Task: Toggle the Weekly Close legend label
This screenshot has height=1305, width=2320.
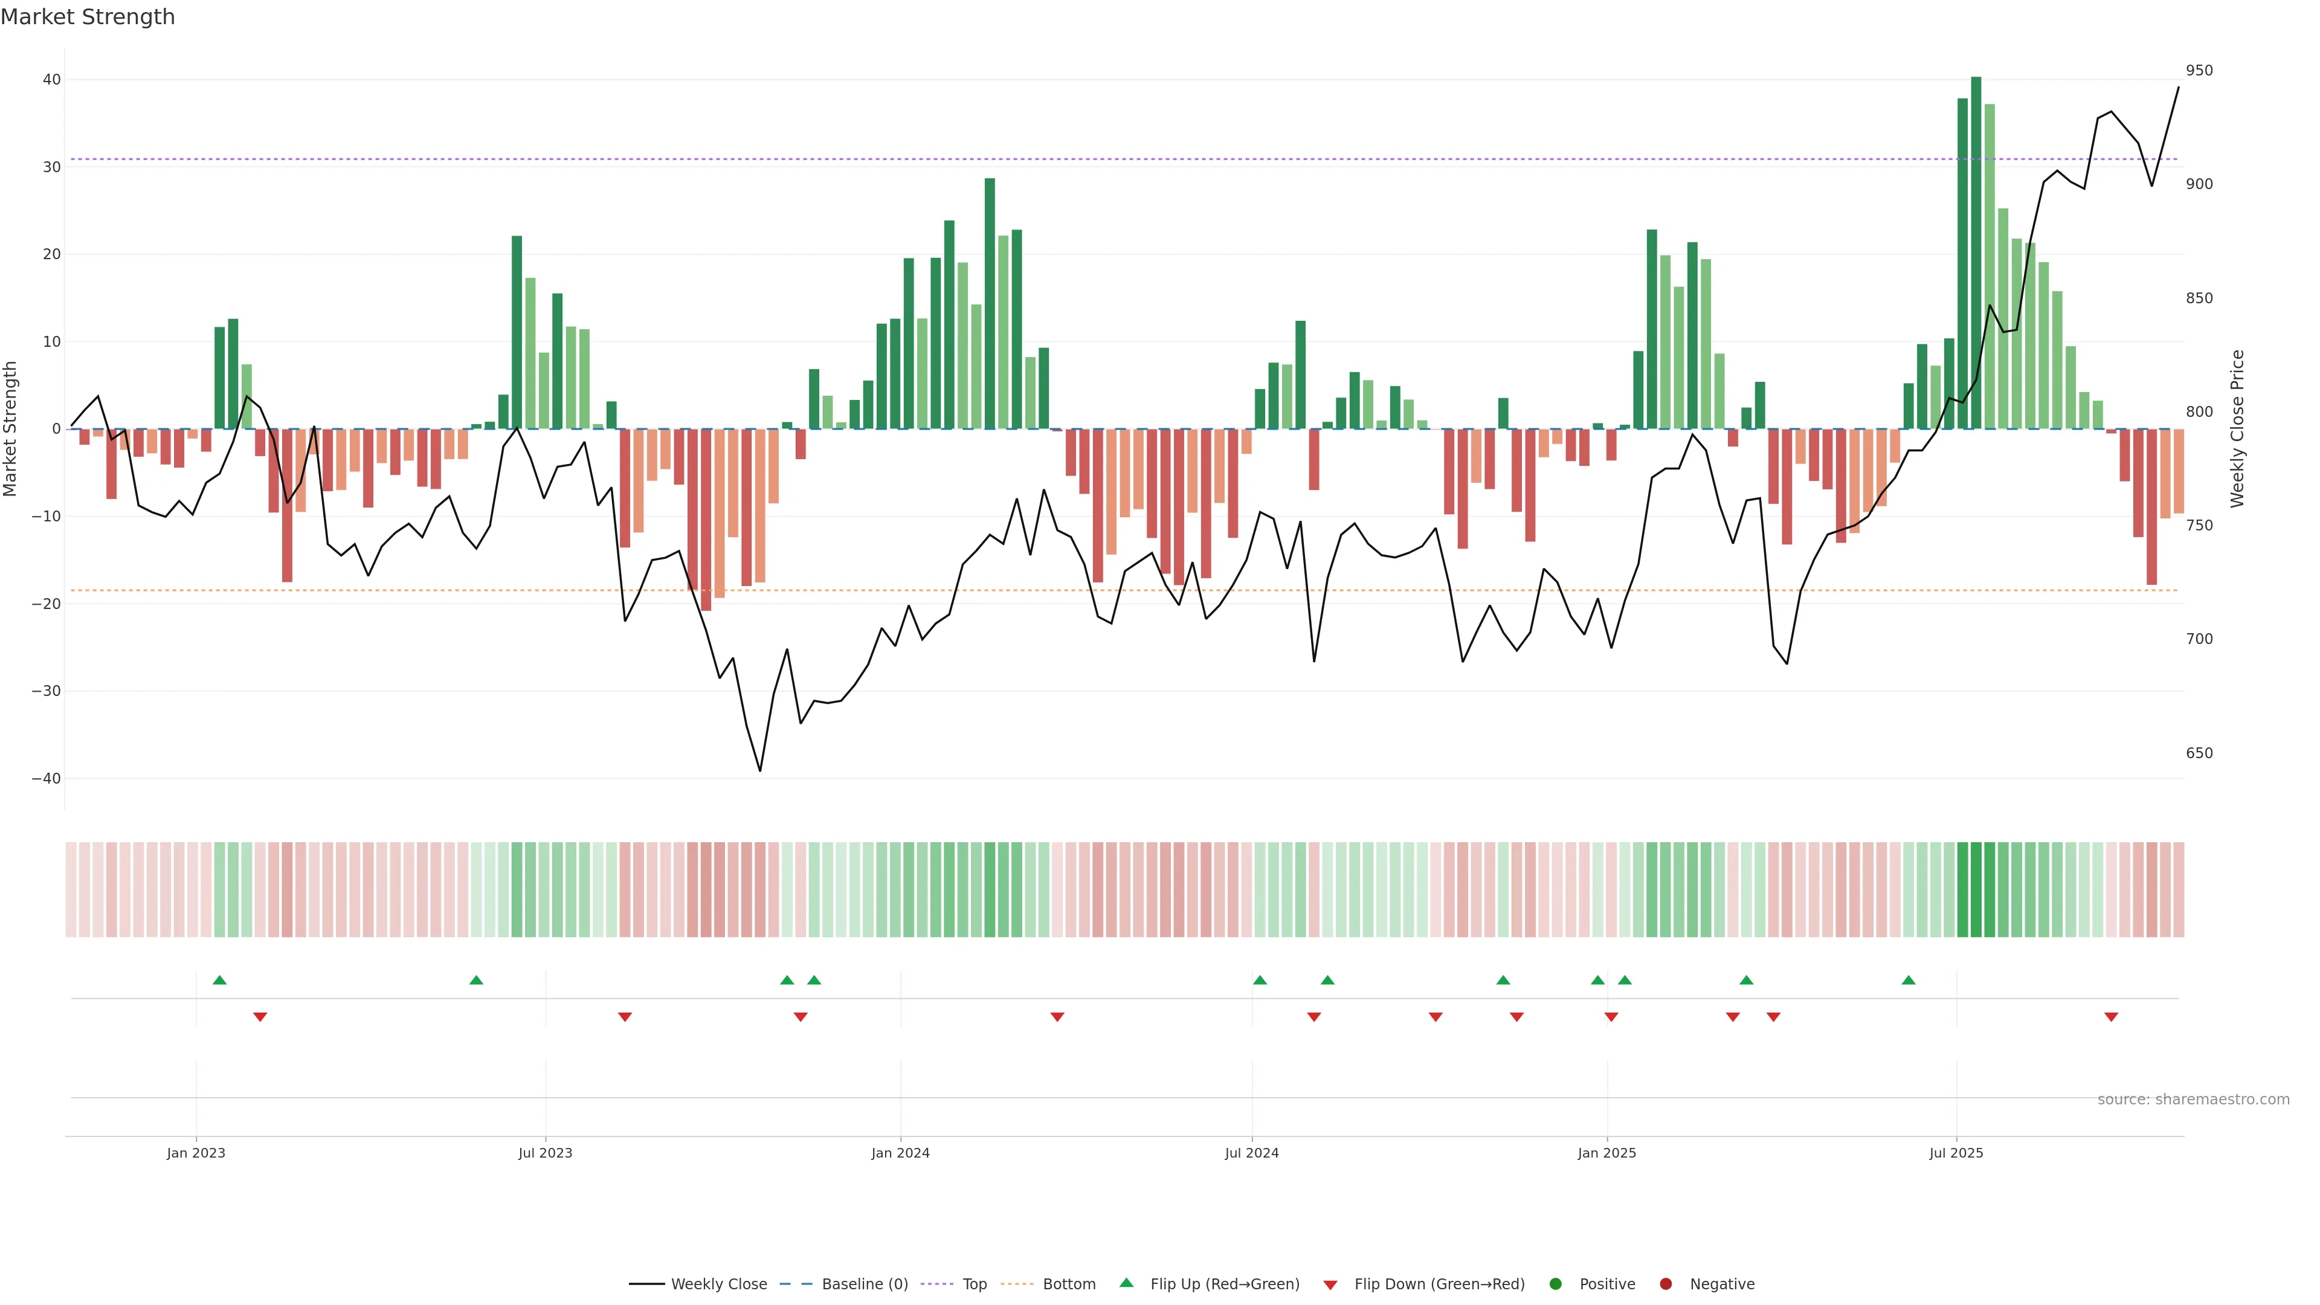Action: 719,1284
